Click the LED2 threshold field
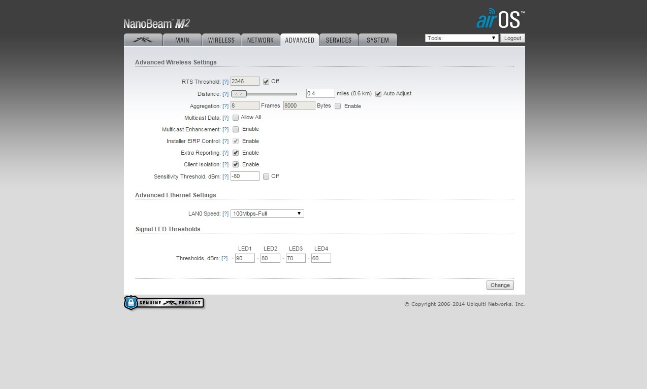 click(x=270, y=258)
